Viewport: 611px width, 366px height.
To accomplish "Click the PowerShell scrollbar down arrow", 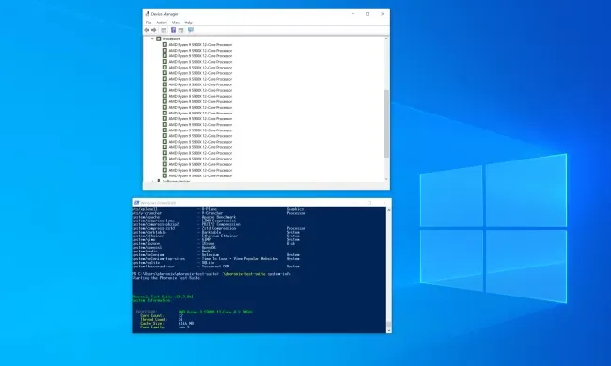I will [x=388, y=330].
